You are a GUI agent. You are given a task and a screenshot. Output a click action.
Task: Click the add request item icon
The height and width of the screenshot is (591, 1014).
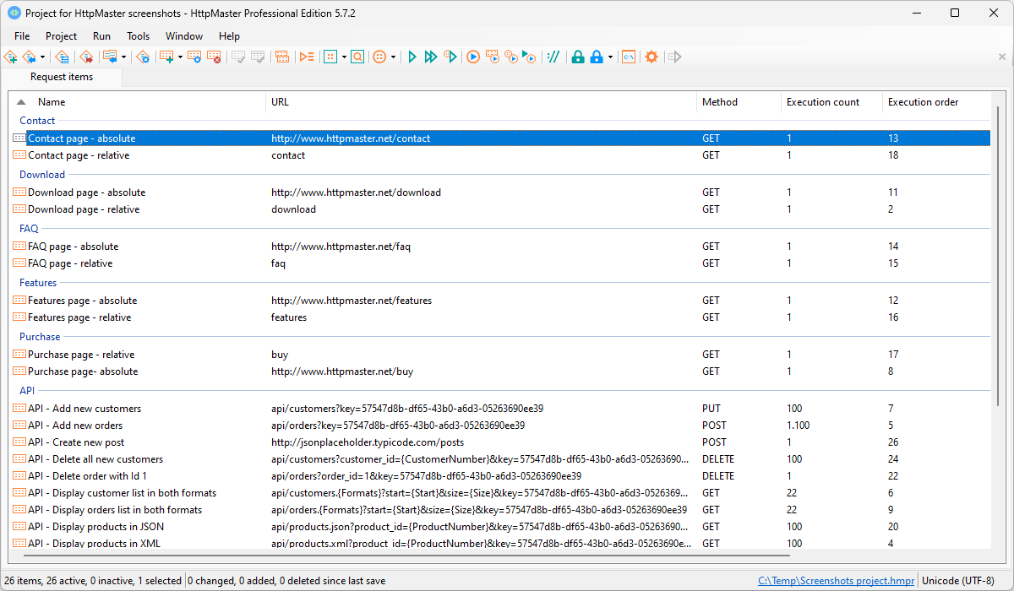(x=166, y=57)
